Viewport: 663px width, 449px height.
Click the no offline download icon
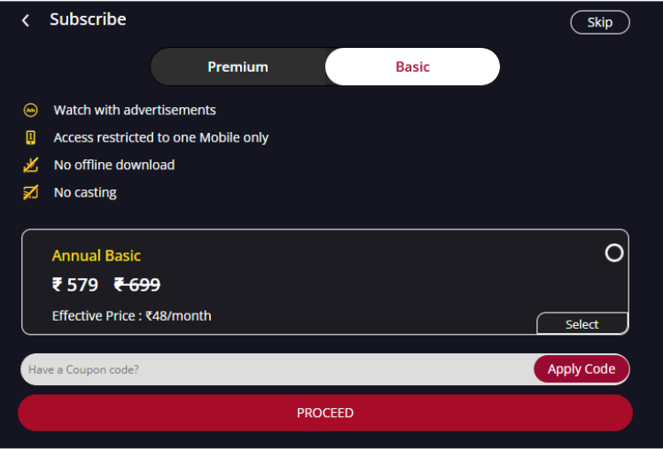point(30,165)
